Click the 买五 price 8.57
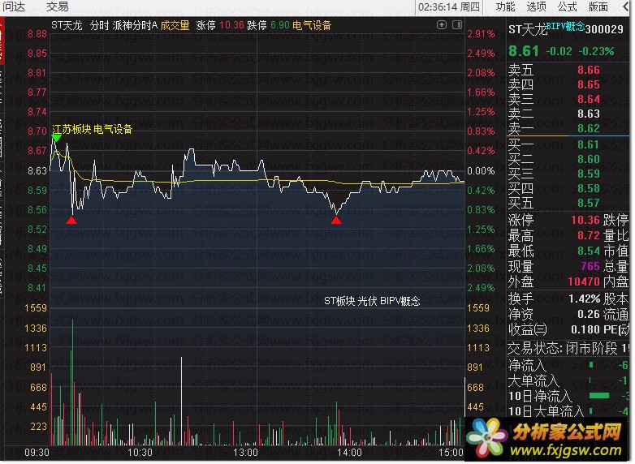This screenshot has width=635, height=464. pyautogui.click(x=589, y=203)
